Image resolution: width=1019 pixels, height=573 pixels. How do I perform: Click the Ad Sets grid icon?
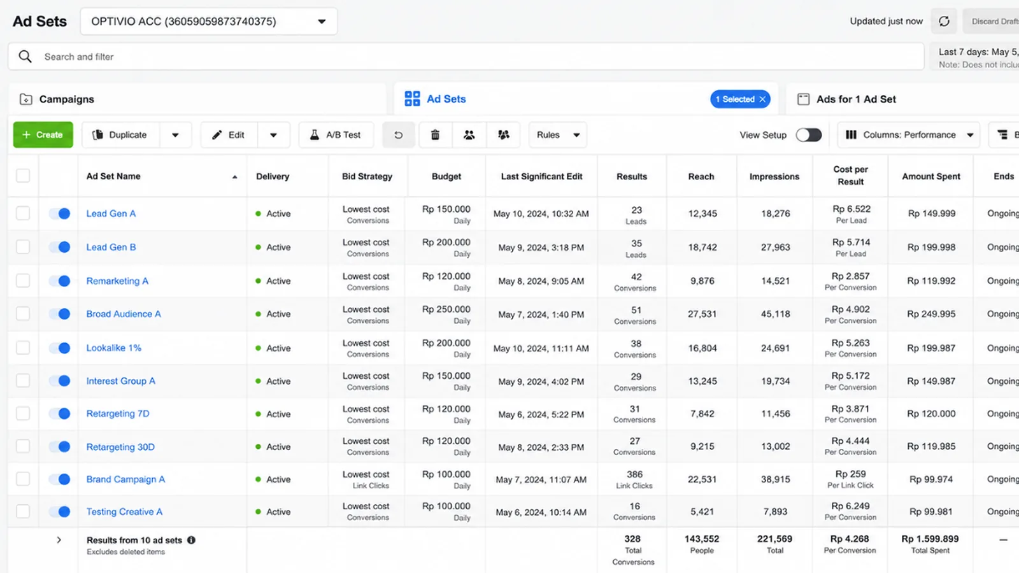click(x=413, y=99)
